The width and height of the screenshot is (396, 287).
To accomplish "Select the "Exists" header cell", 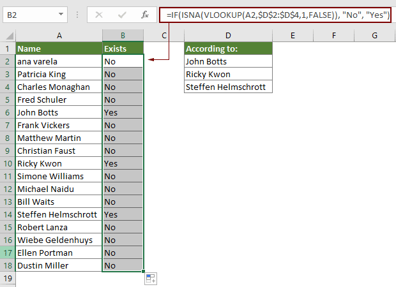I will click(x=123, y=48).
